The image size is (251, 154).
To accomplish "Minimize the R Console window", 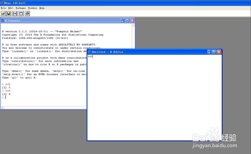I will (123, 20).
